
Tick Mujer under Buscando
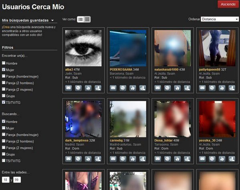[4, 128]
